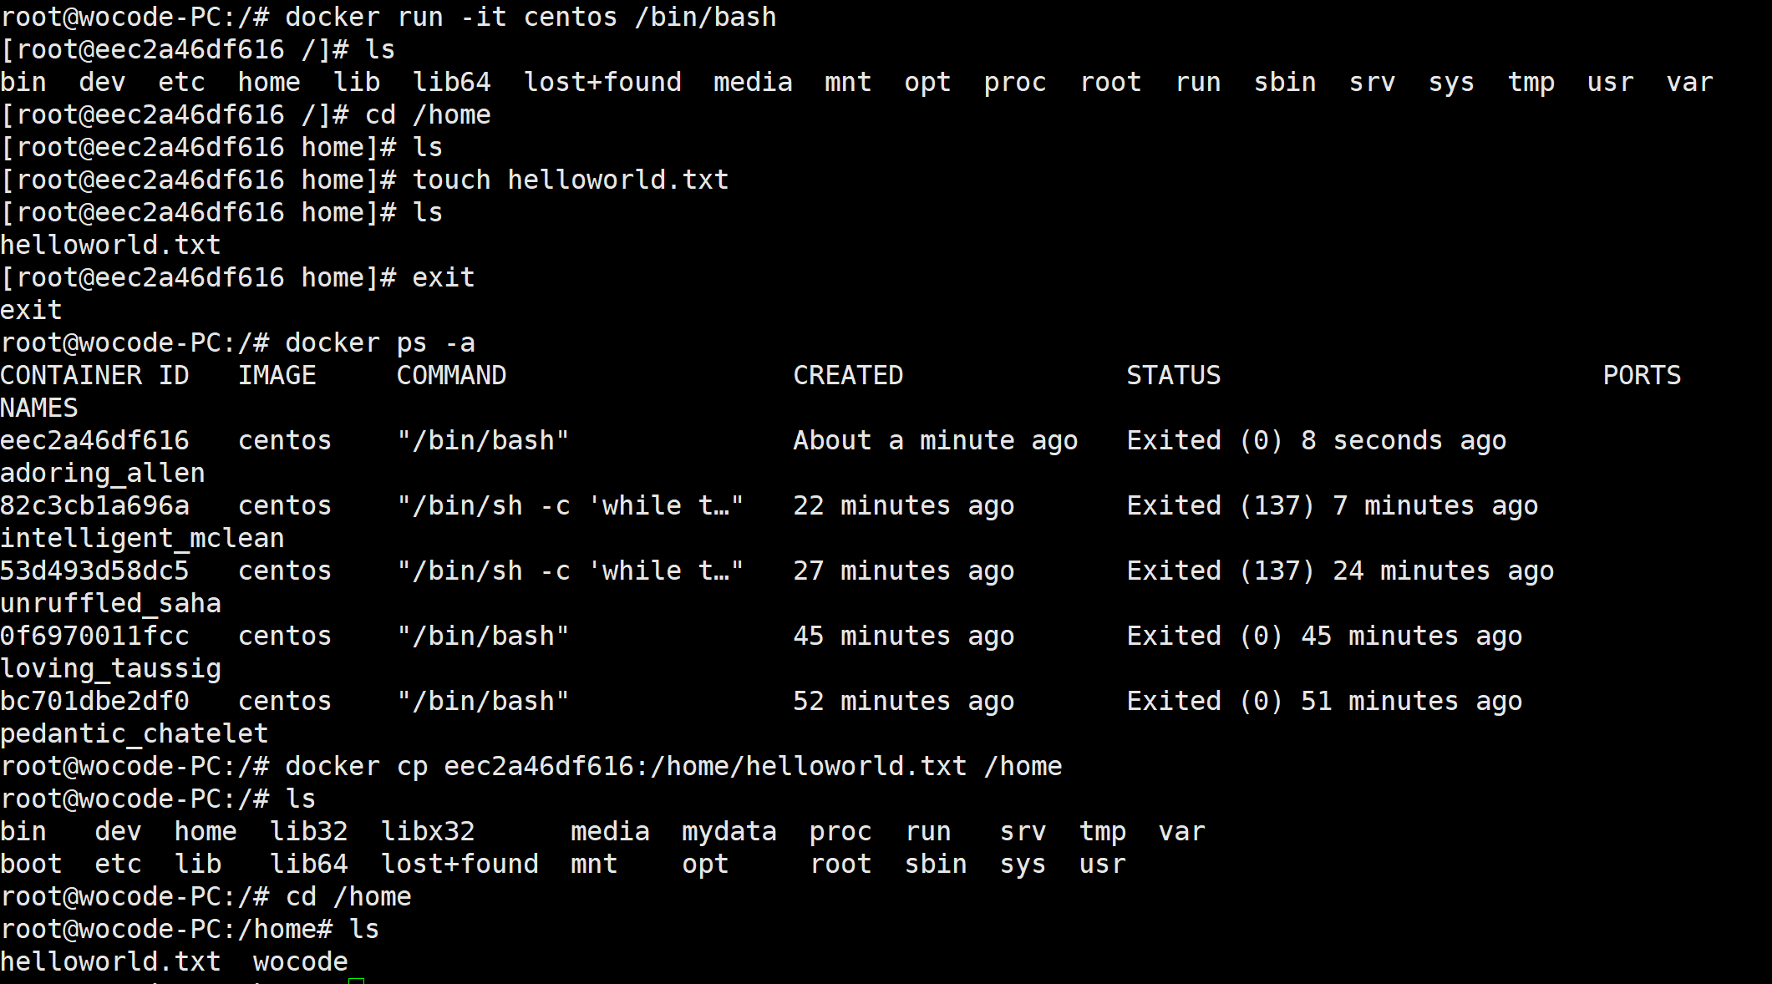The height and width of the screenshot is (984, 1772).
Task: Click the 'docker ps -a' command
Action: coord(379,343)
